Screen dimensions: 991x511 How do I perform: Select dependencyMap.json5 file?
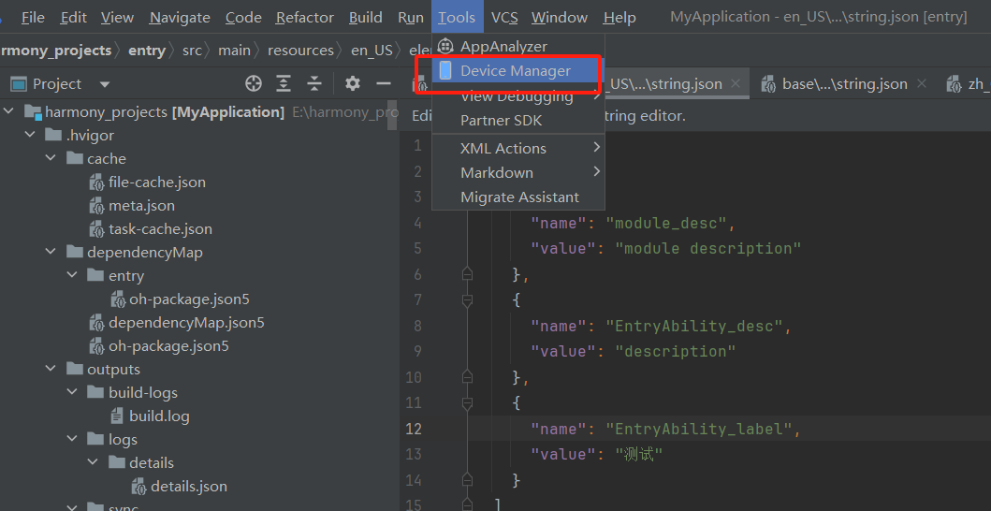186,323
